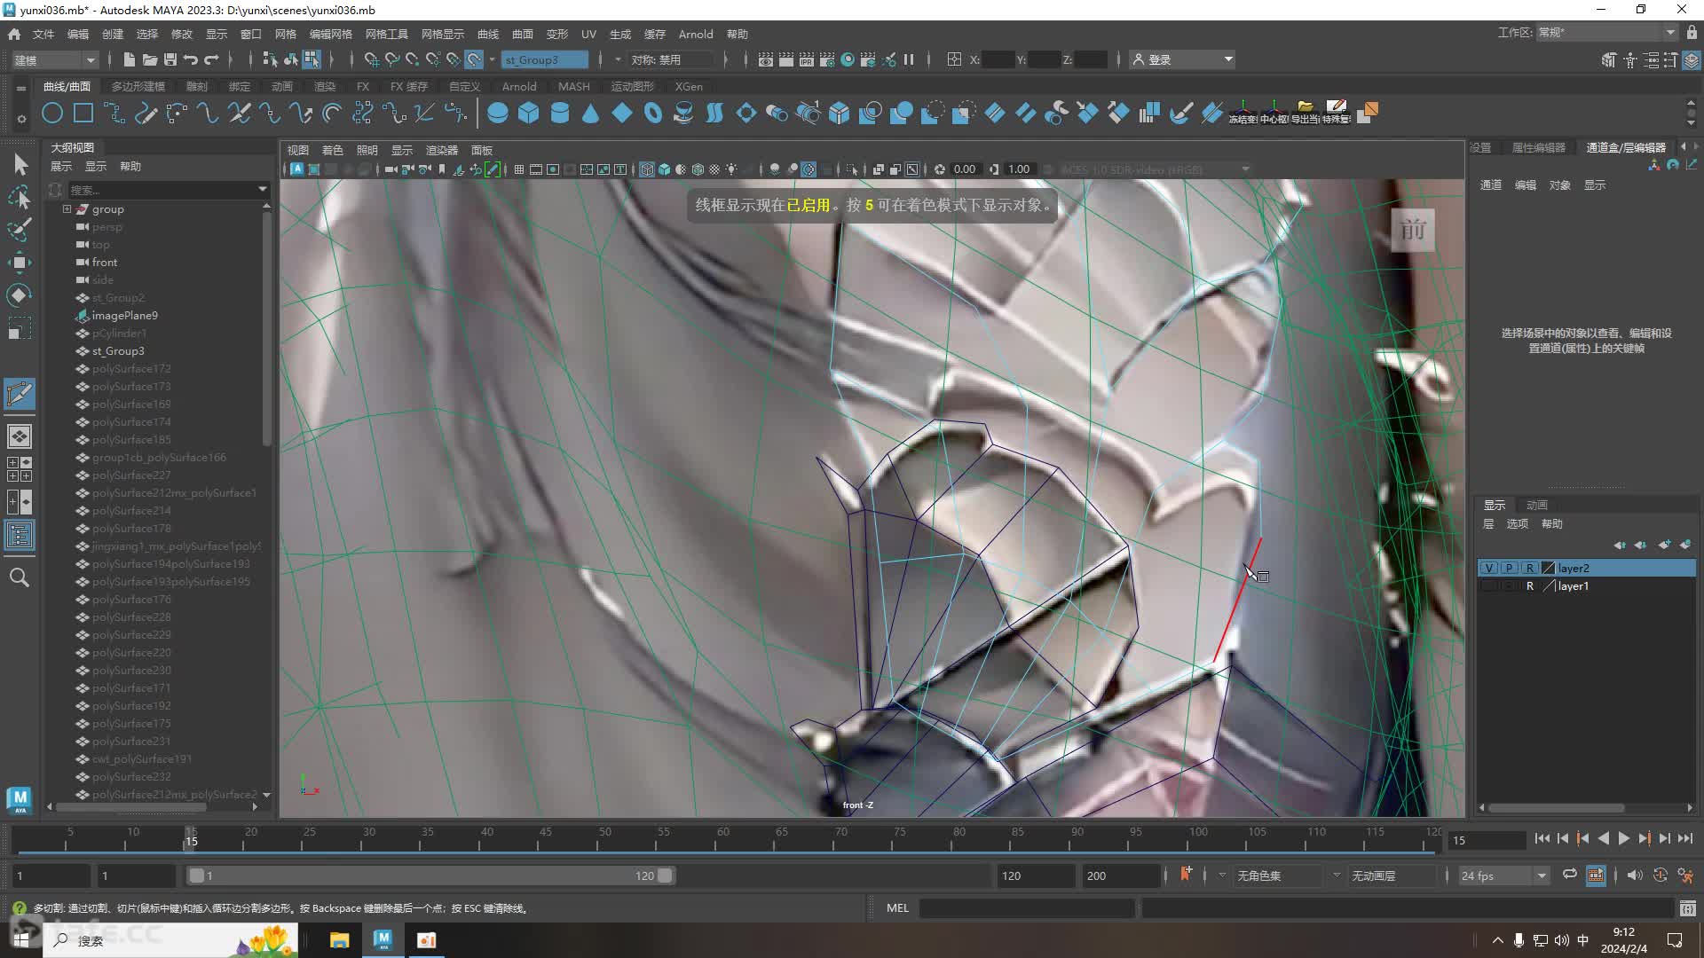The width and height of the screenshot is (1704, 958).
Task: Activate the Move tool
Action: (20, 262)
